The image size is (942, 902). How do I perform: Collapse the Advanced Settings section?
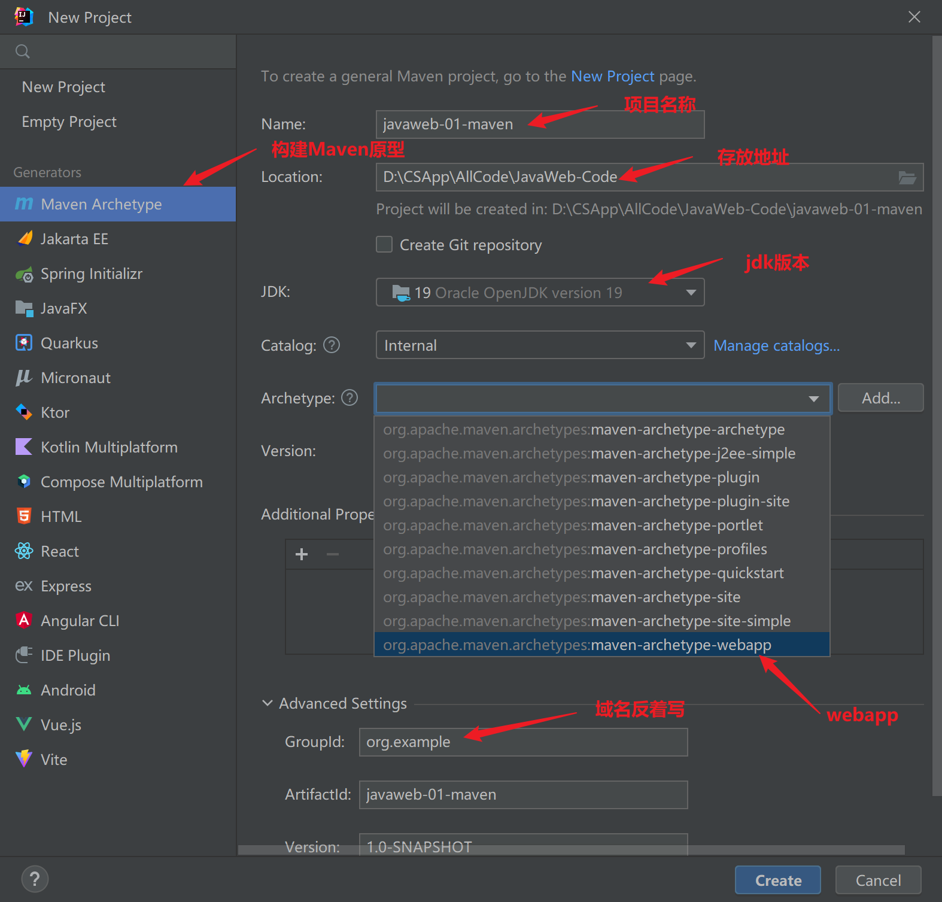(268, 703)
